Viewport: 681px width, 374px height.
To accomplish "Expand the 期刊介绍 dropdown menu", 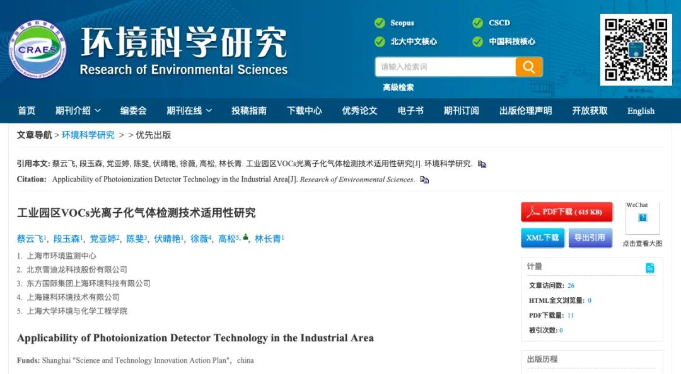I will click(78, 111).
